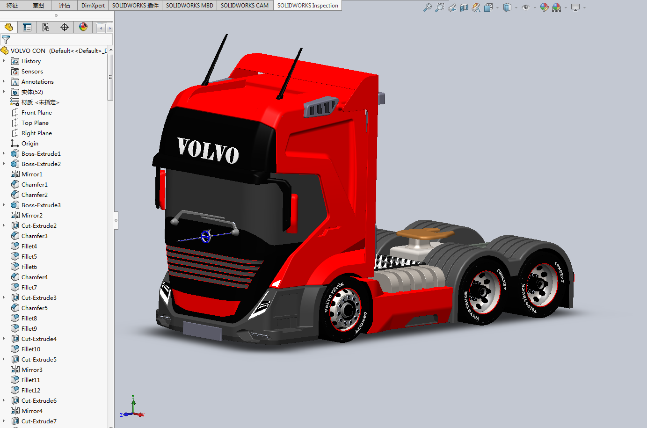
Task: Click the Zoom to Fit magnifier icon
Action: (428, 7)
